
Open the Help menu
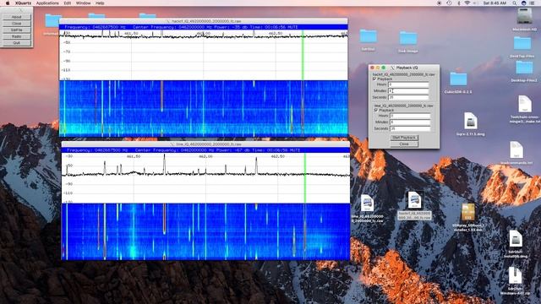[100, 3]
